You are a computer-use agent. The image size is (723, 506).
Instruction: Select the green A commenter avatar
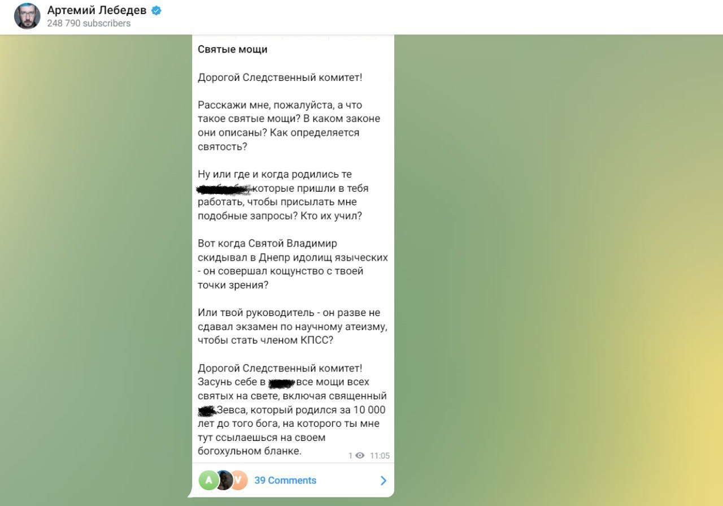coord(208,481)
